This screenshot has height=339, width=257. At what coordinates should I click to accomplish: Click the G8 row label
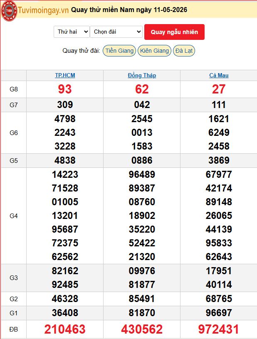point(14,89)
